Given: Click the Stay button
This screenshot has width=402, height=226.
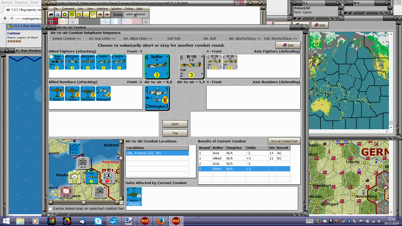Looking at the screenshot, I should [175, 133].
